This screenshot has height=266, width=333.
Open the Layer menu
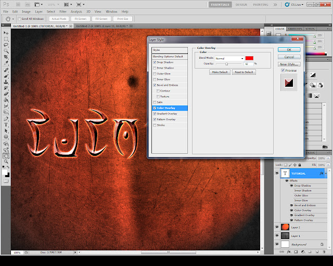click(x=39, y=11)
